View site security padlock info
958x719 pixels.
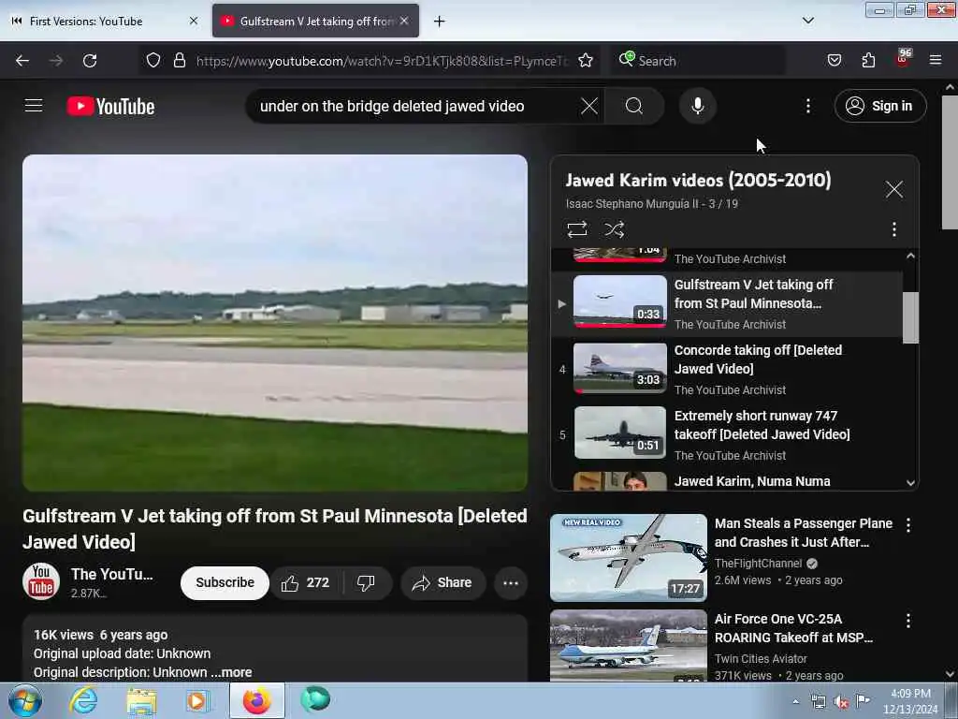click(179, 61)
